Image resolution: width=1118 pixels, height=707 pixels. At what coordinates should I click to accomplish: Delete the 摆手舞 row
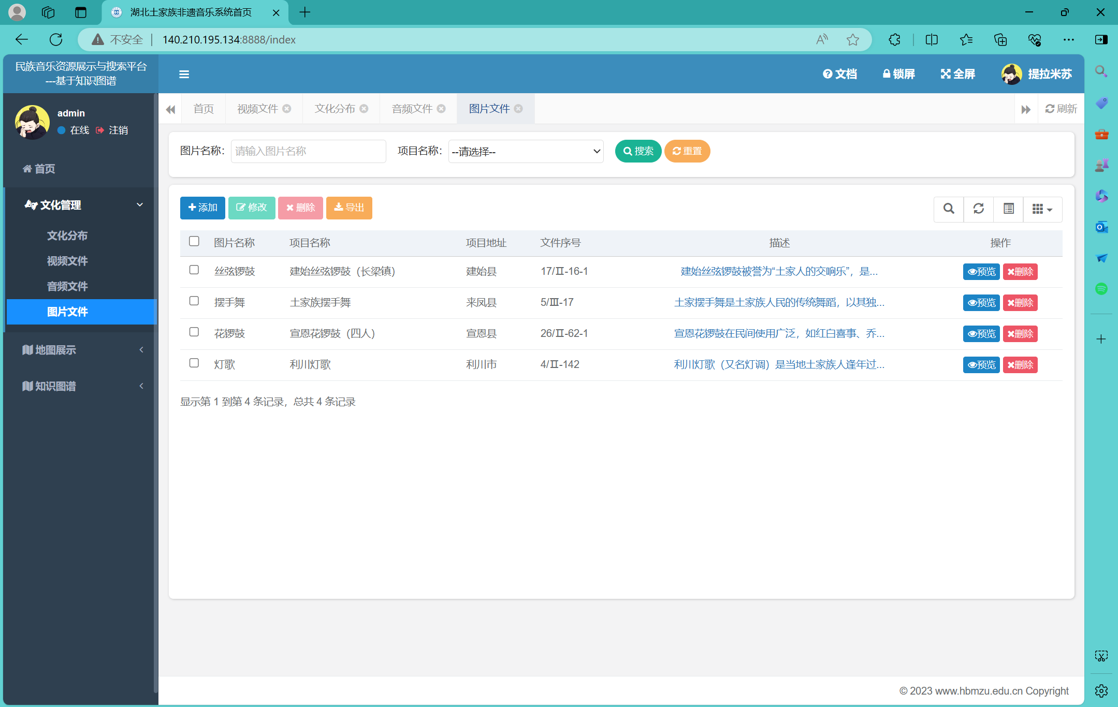coord(1020,303)
